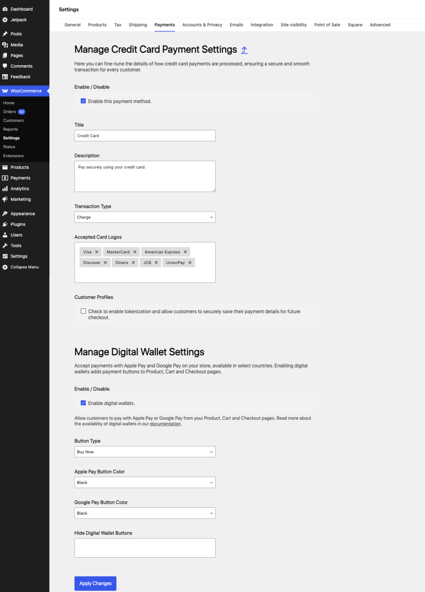Click the Dashboard icon in sidebar
This screenshot has width=425, height=592.
click(x=5, y=9)
